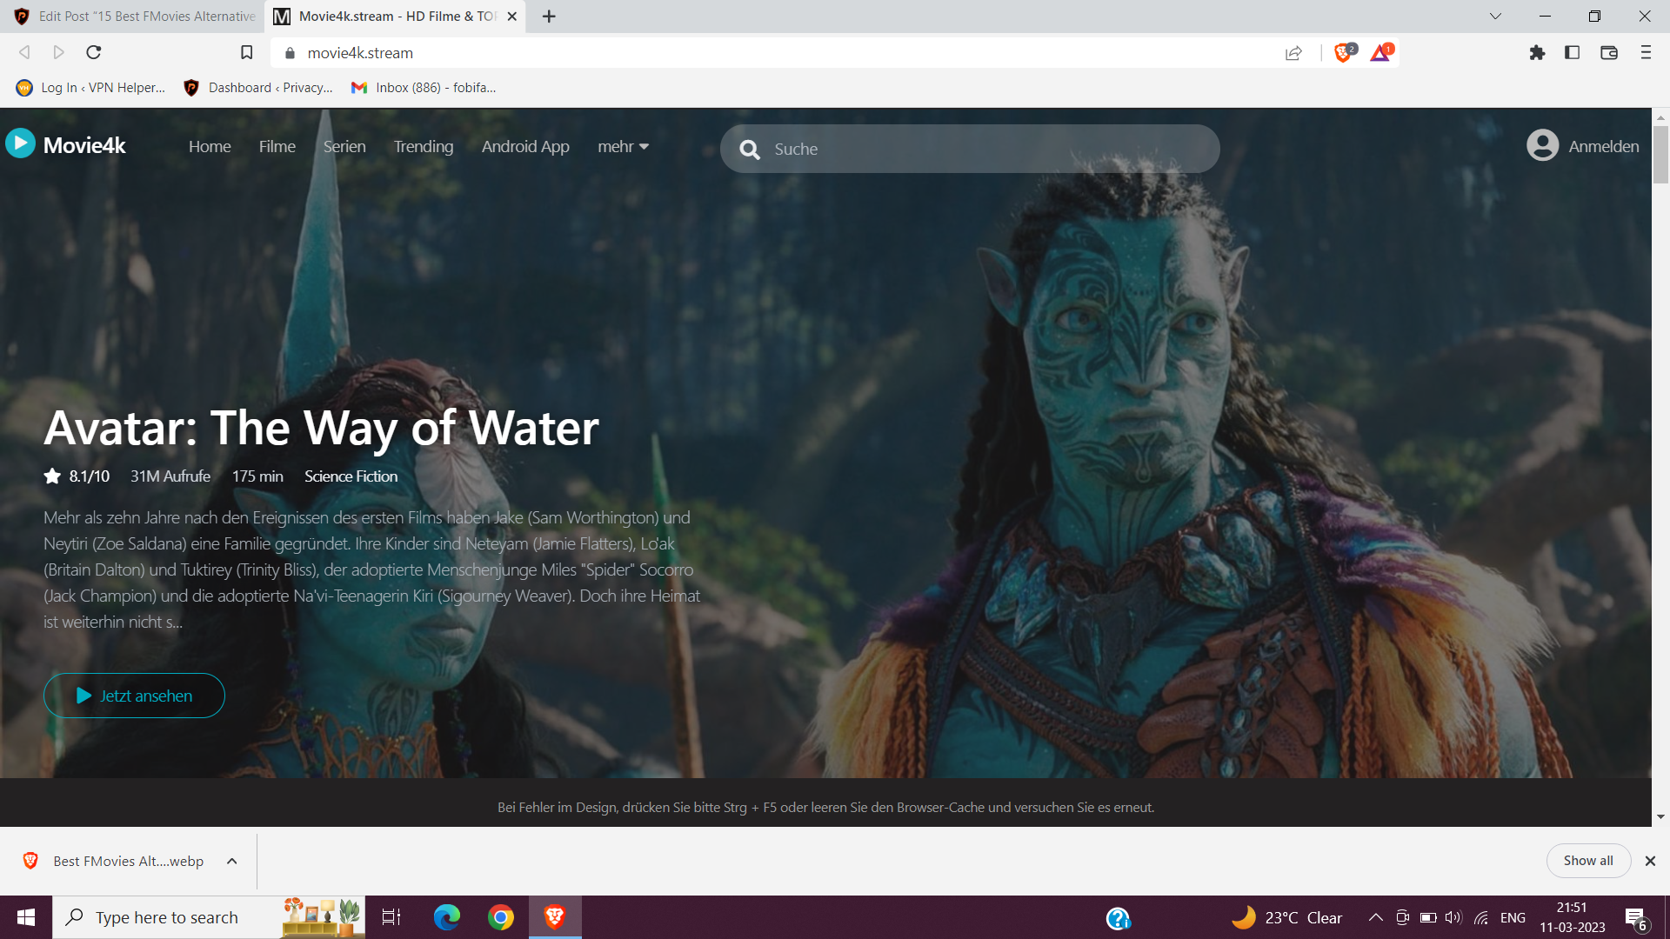The width and height of the screenshot is (1670, 939).
Task: Click the Brave taskbar icon
Action: [x=555, y=917]
